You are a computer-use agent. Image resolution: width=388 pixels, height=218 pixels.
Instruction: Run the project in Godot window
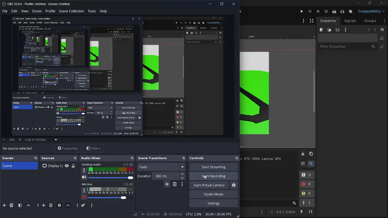click(302, 11)
